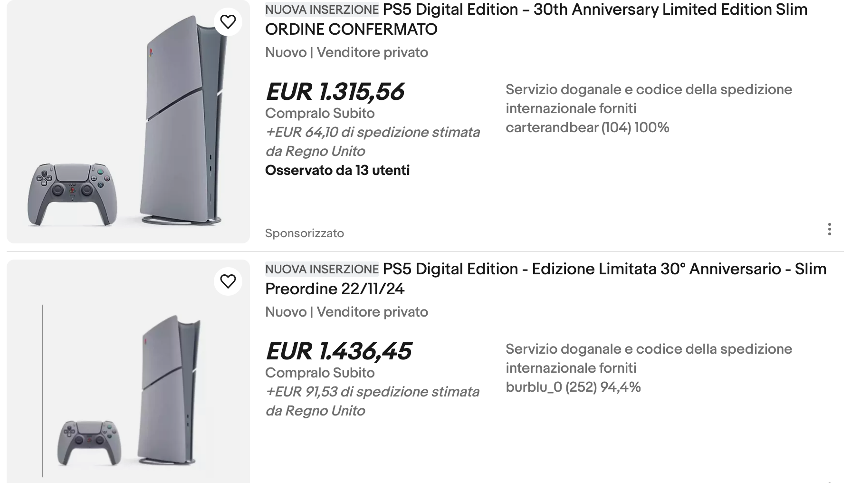Click the EUR 91,53 estimated shipping text
This screenshot has height=483, width=861.
[x=372, y=392]
